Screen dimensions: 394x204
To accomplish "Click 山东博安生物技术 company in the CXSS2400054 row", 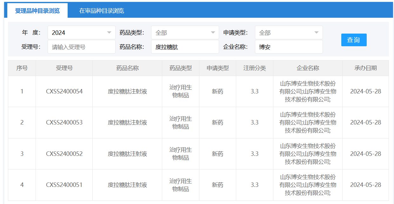I will point(308,92).
